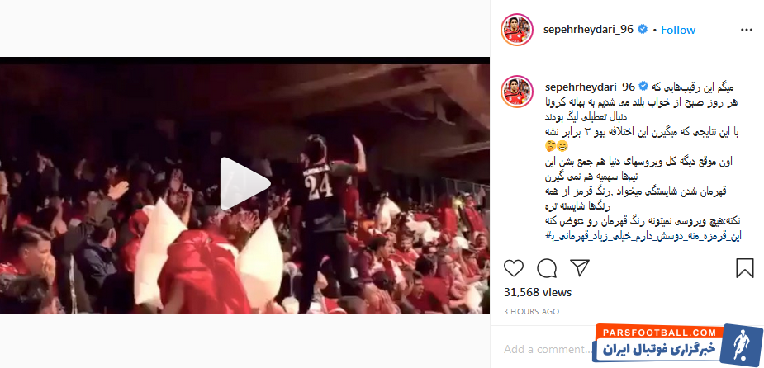The width and height of the screenshot is (764, 368).
Task: Share post via paper plane icon
Action: (580, 267)
